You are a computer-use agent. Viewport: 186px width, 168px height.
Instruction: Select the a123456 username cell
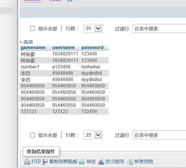coord(65,67)
